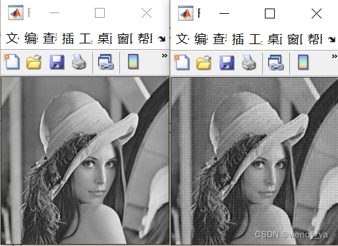Open 帮助 (Help) menu in left window
The image size is (338, 246).
(145, 38)
